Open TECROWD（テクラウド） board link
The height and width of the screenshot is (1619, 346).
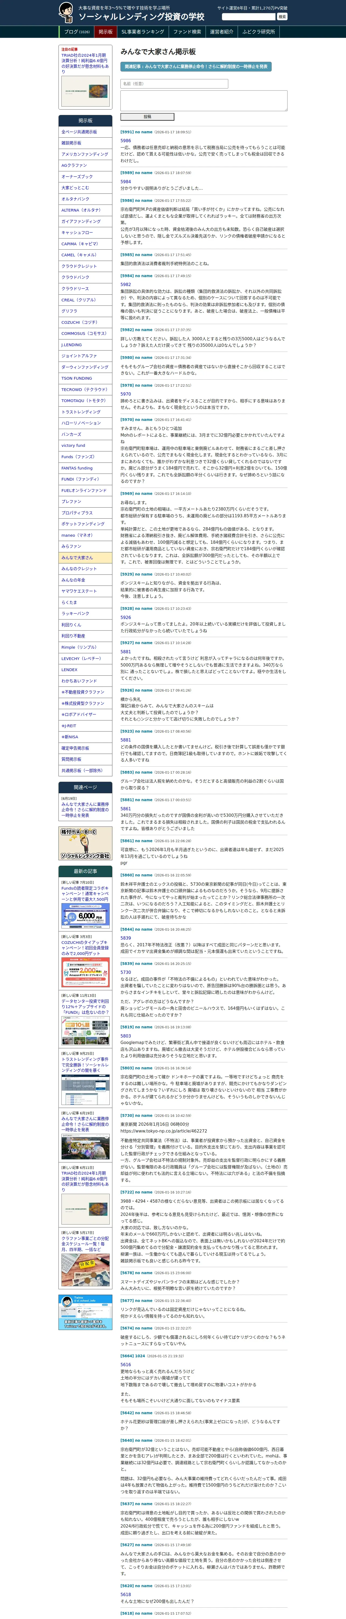tap(85, 390)
